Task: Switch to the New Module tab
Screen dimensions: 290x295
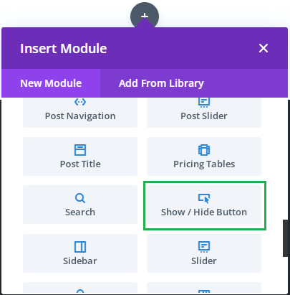Action: click(x=51, y=83)
